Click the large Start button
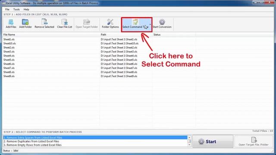Screen dimensions: 276x155 [x=213, y=141]
